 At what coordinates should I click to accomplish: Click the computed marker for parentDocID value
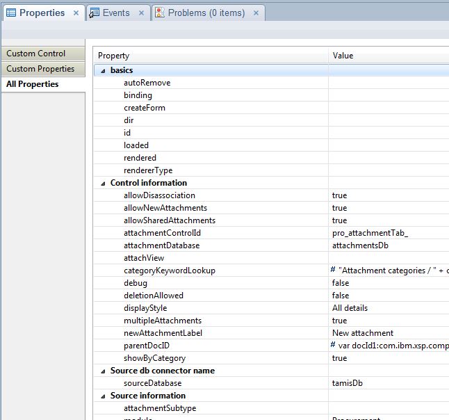[x=334, y=346]
